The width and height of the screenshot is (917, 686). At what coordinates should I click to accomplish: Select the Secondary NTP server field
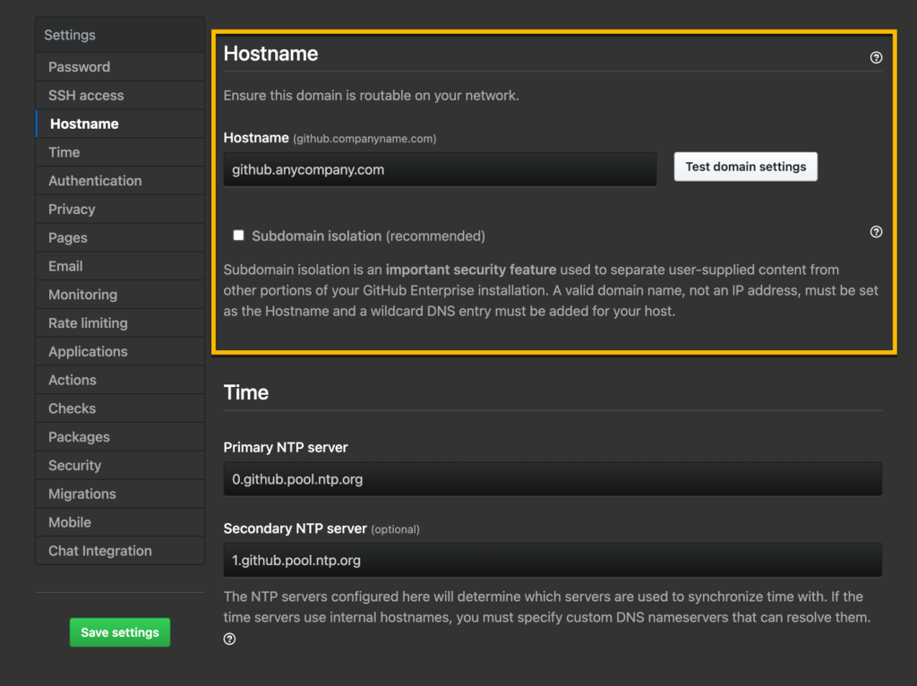553,561
